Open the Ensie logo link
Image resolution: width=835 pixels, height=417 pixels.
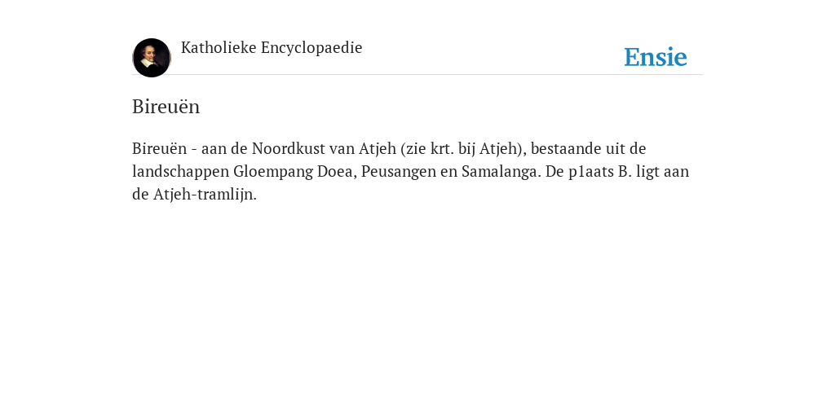656,57
